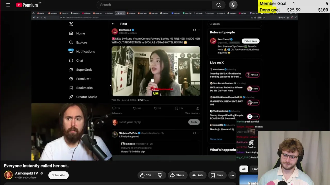Open Explore in the X sidebar
330x185 pixels.
(78, 42)
